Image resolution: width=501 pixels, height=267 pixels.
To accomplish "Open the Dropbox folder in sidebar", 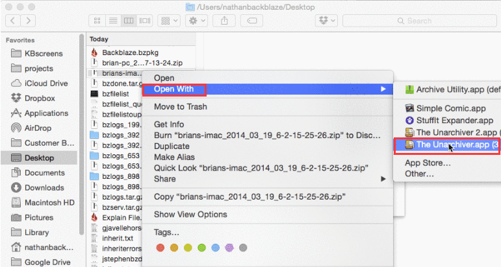I will (x=39, y=98).
